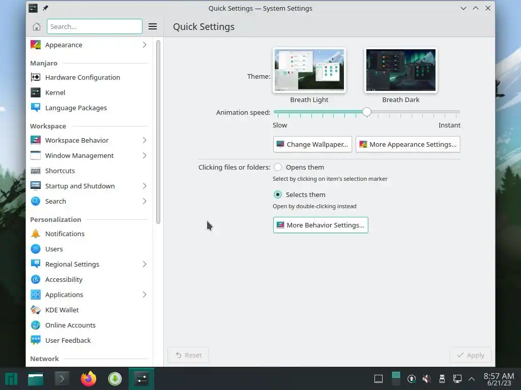This screenshot has width=521, height=390.
Task: Open the hamburger menu next to search
Action: 153,26
